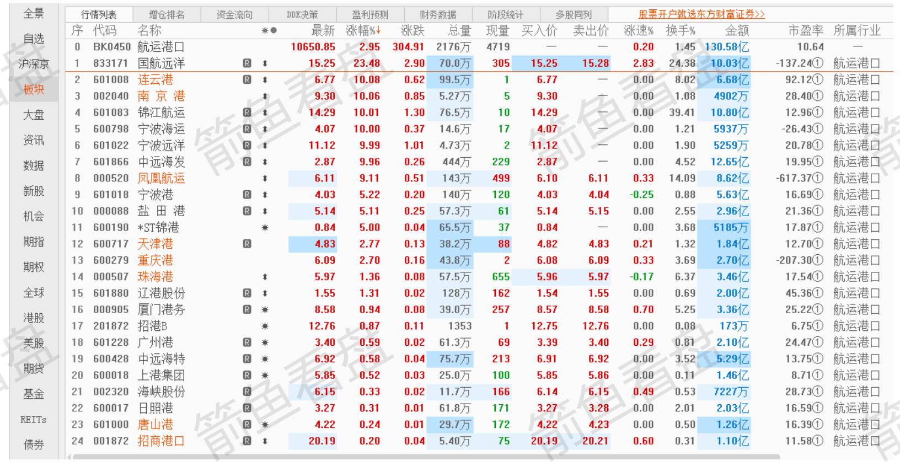This screenshot has width=900, height=466.
Task: Switch to DDE决策 tab
Action: [302, 15]
